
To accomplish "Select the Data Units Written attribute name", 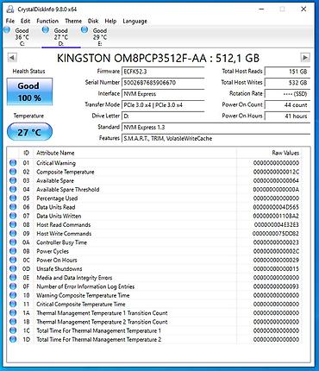I will [x=59, y=216].
